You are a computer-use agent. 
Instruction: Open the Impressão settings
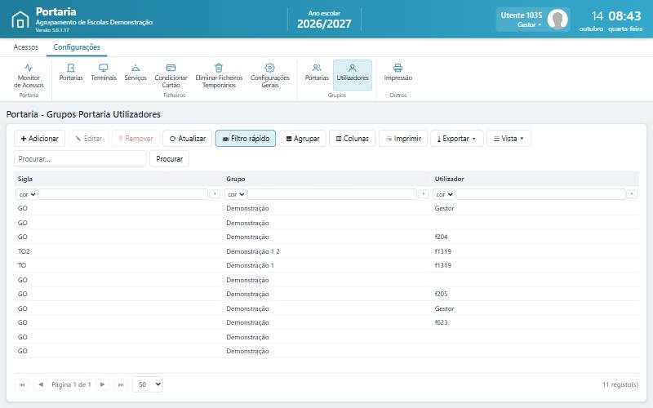click(x=398, y=72)
